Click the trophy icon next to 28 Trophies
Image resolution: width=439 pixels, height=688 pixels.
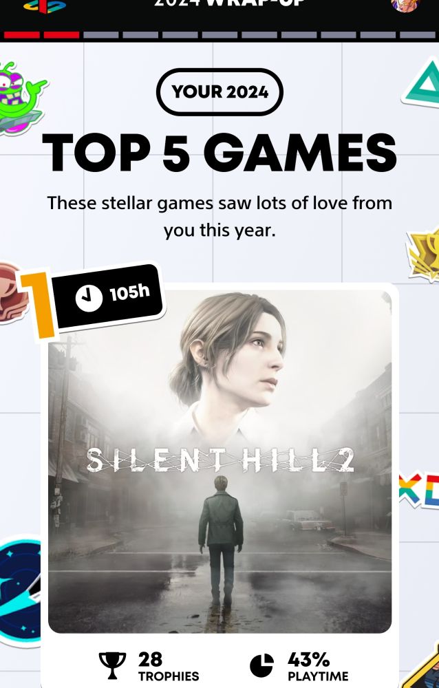point(112,665)
